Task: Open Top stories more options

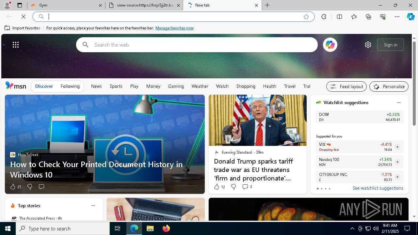Action: coord(93,206)
